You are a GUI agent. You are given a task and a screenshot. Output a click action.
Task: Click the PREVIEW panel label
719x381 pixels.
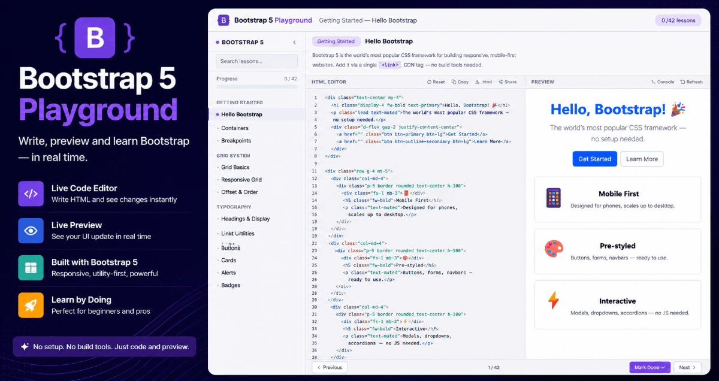[x=543, y=82]
